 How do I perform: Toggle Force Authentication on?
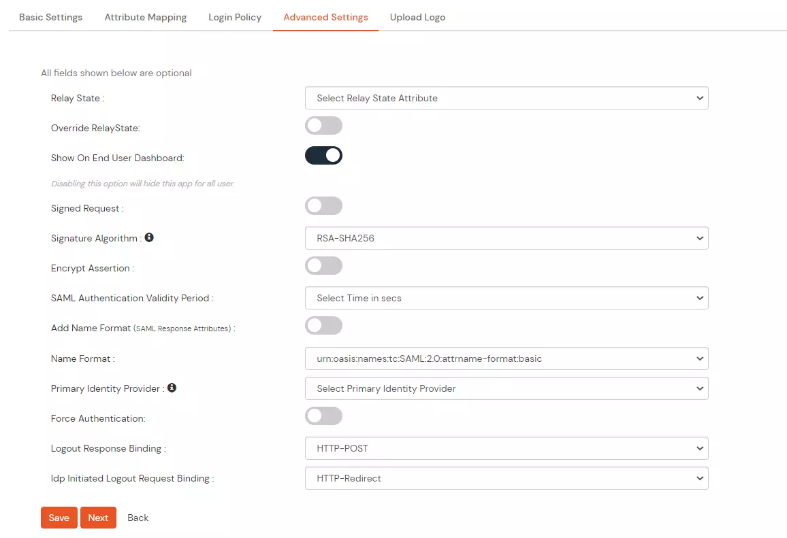click(323, 416)
